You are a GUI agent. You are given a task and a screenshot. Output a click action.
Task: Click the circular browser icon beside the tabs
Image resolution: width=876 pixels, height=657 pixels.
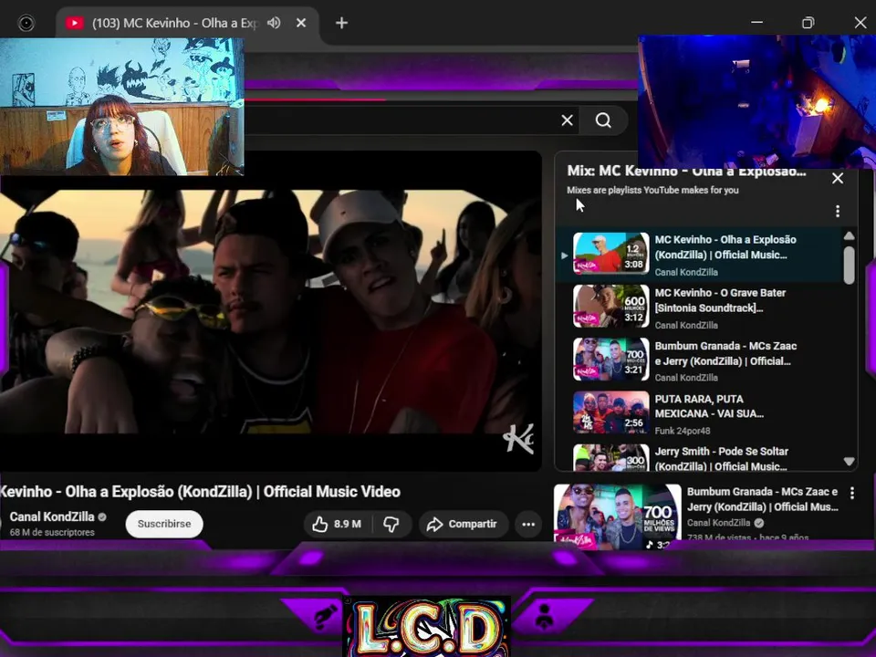click(x=26, y=23)
